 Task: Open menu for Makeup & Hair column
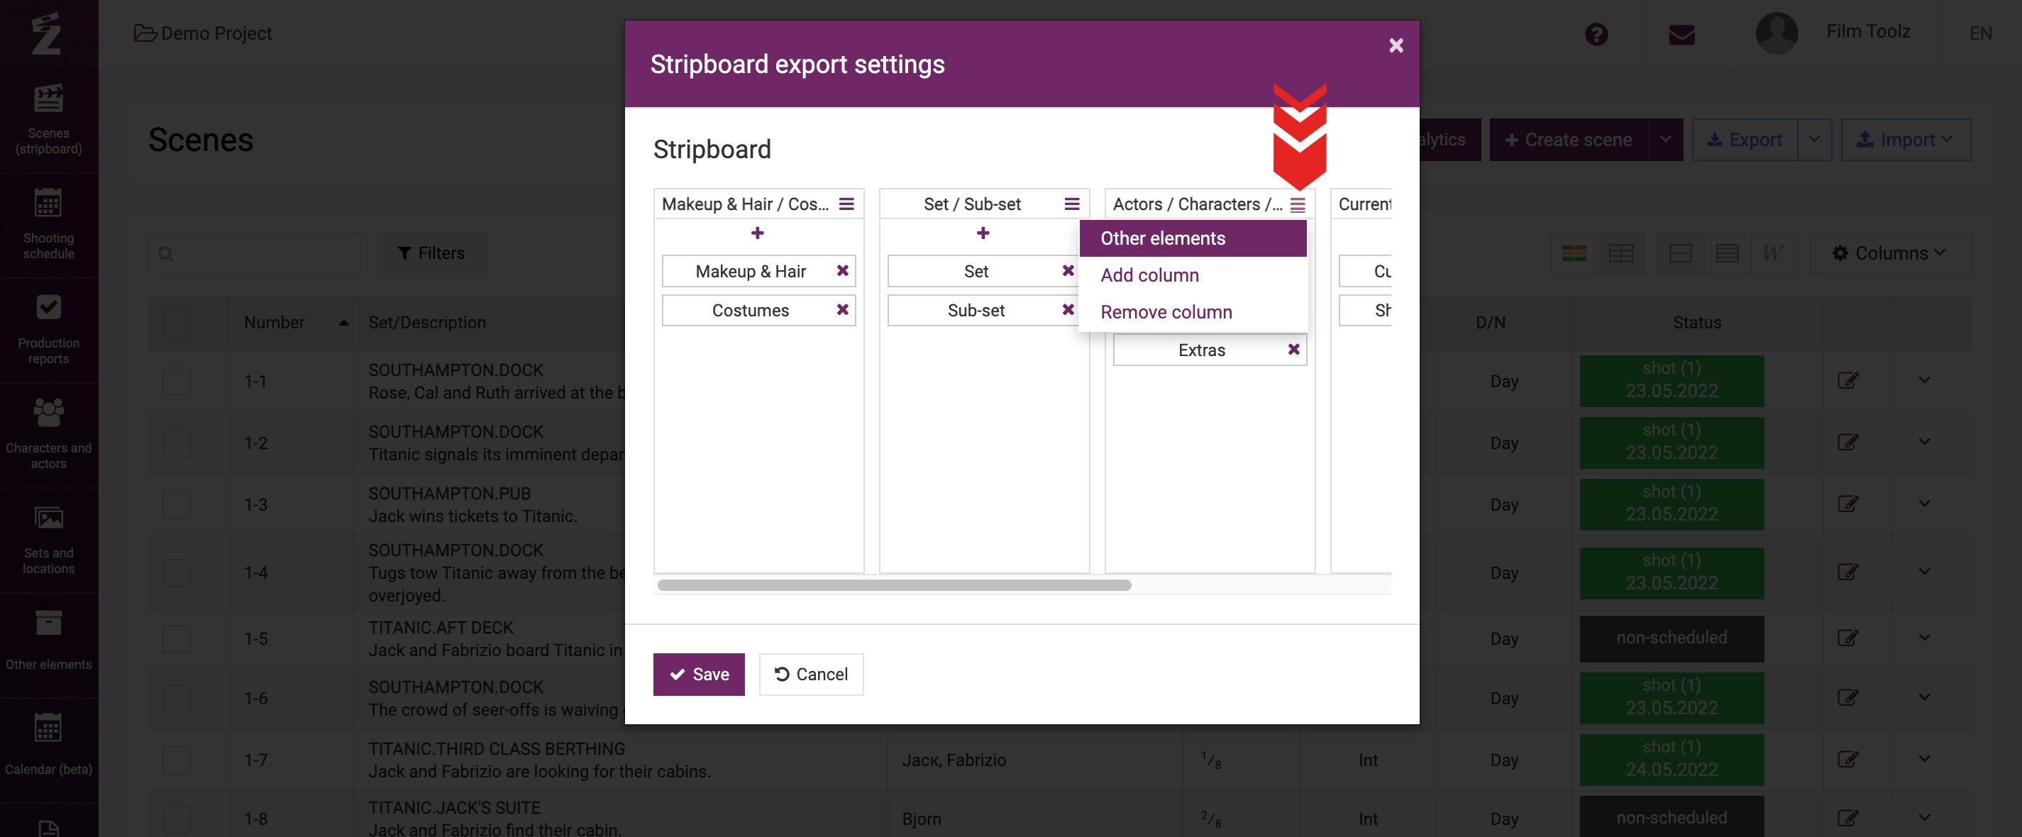(846, 204)
